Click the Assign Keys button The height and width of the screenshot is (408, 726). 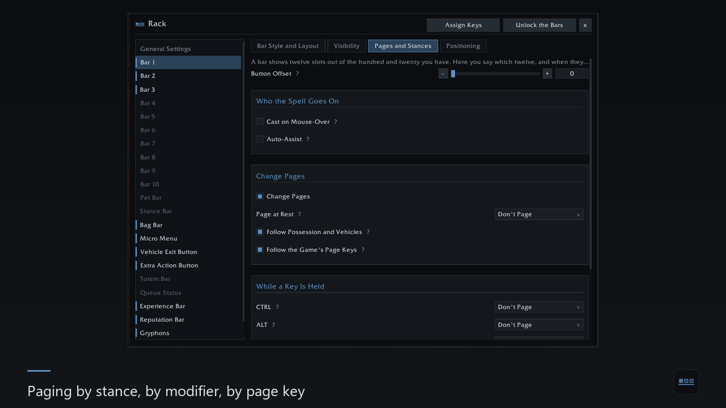coord(463,25)
